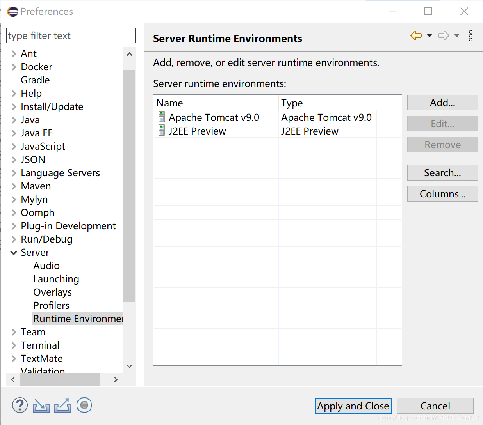Screen dimensions: 483x425
Task: Click the tree vertical scrollbar thumb
Action: (129, 186)
